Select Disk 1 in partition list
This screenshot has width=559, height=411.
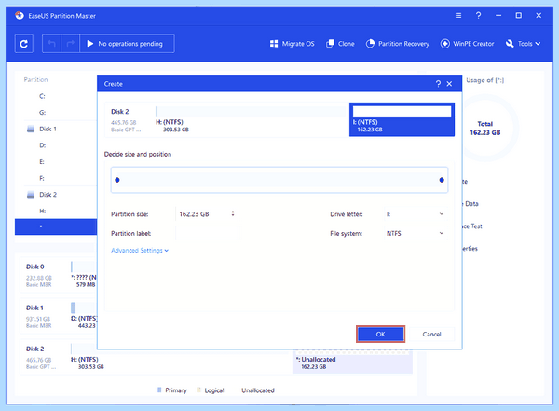(x=48, y=129)
